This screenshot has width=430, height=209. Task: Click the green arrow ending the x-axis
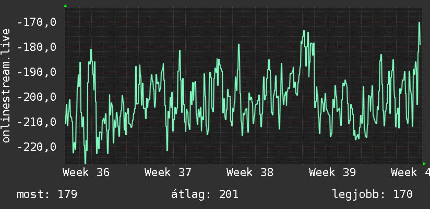pyautogui.click(x=424, y=164)
